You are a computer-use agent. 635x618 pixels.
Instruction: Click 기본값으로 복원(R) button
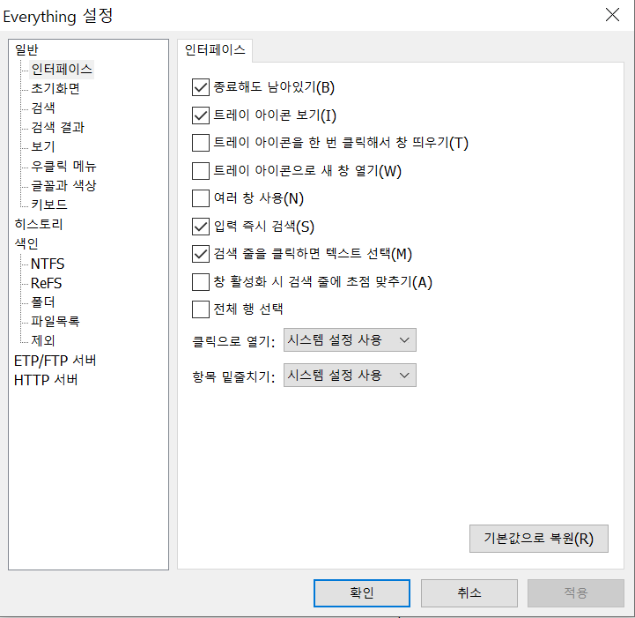click(x=539, y=539)
